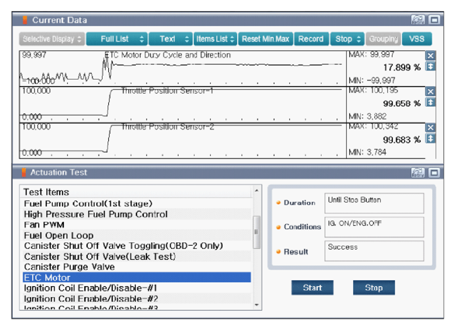This screenshot has height=330, width=455.
Task: Open the Selective Display dropdown
Action: pyautogui.click(x=52, y=39)
